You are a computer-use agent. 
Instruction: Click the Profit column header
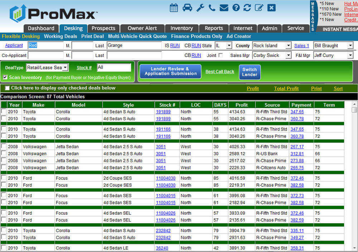(x=242, y=105)
